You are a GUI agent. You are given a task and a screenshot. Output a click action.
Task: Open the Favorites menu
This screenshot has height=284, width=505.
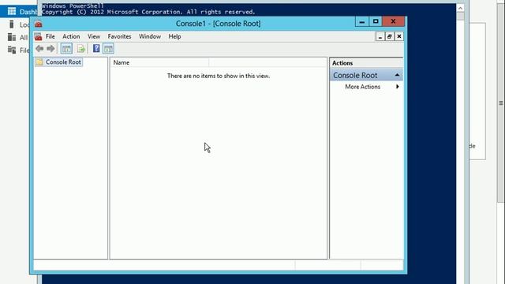pyautogui.click(x=119, y=36)
